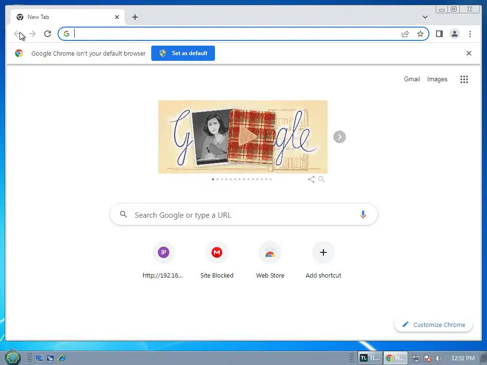The image size is (487, 365).
Task: Open the Windows Start menu
Action: [x=12, y=357]
